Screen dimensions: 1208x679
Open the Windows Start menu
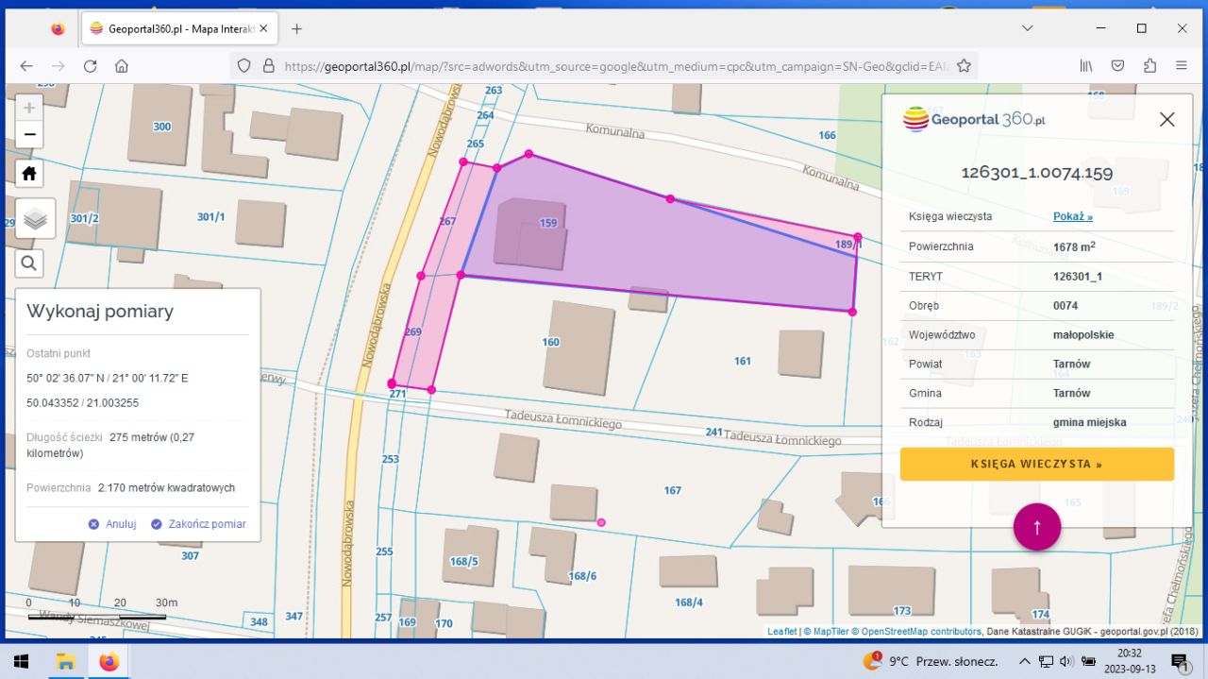click(21, 661)
